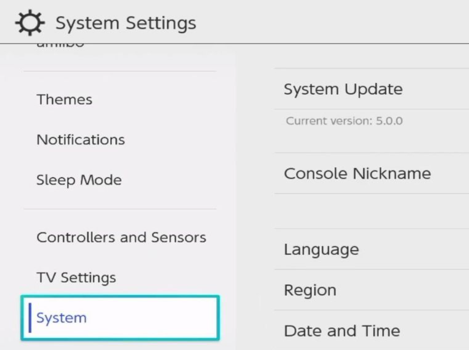Click the empty row beneath Console Nickname

pos(372,211)
